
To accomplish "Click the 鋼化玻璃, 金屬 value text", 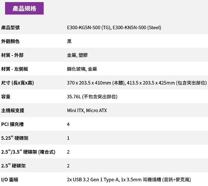I will coord(82,69).
